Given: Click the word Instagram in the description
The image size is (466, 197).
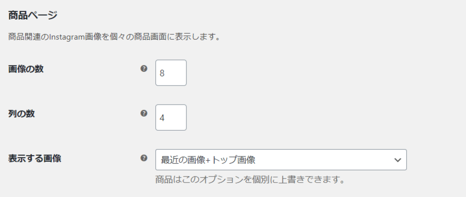Looking at the screenshot, I should click(x=66, y=38).
